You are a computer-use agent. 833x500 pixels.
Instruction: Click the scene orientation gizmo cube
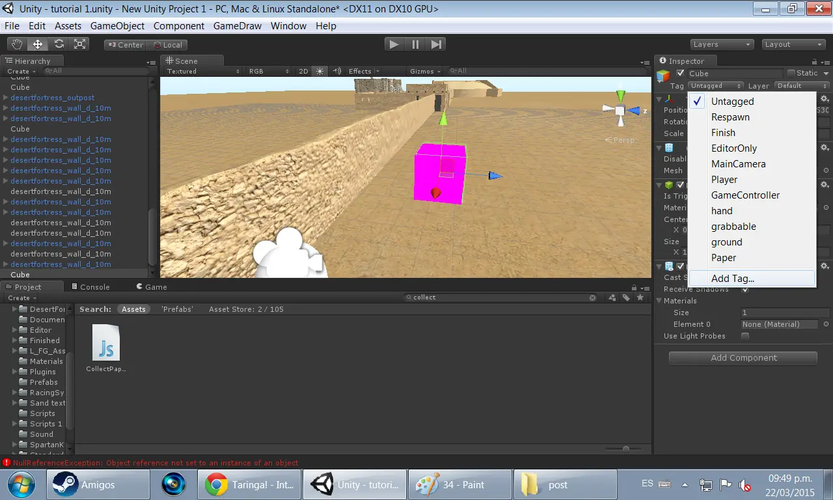620,110
